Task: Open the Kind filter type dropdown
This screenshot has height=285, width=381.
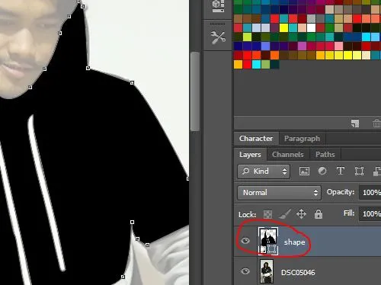Action: (264, 171)
